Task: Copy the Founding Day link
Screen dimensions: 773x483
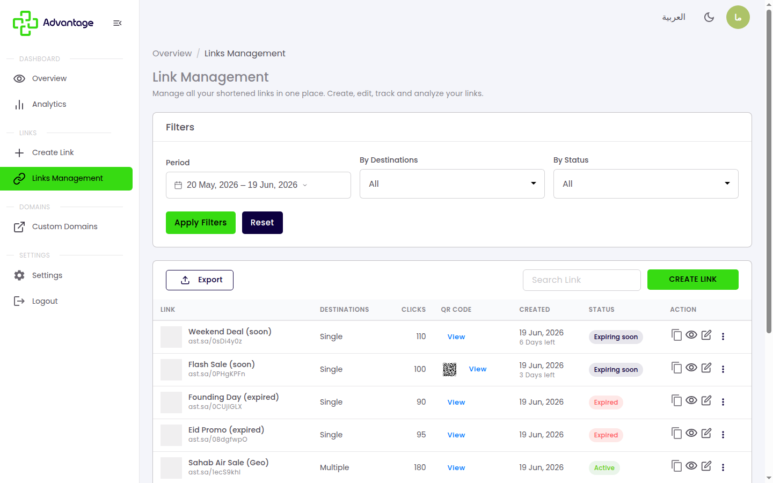Action: point(676,400)
